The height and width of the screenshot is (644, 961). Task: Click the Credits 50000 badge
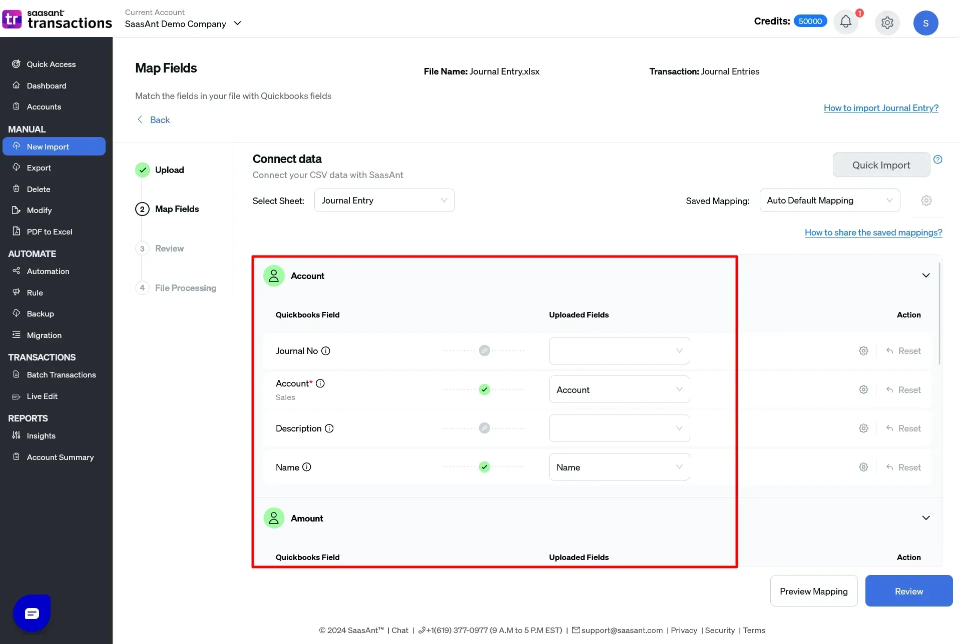810,21
